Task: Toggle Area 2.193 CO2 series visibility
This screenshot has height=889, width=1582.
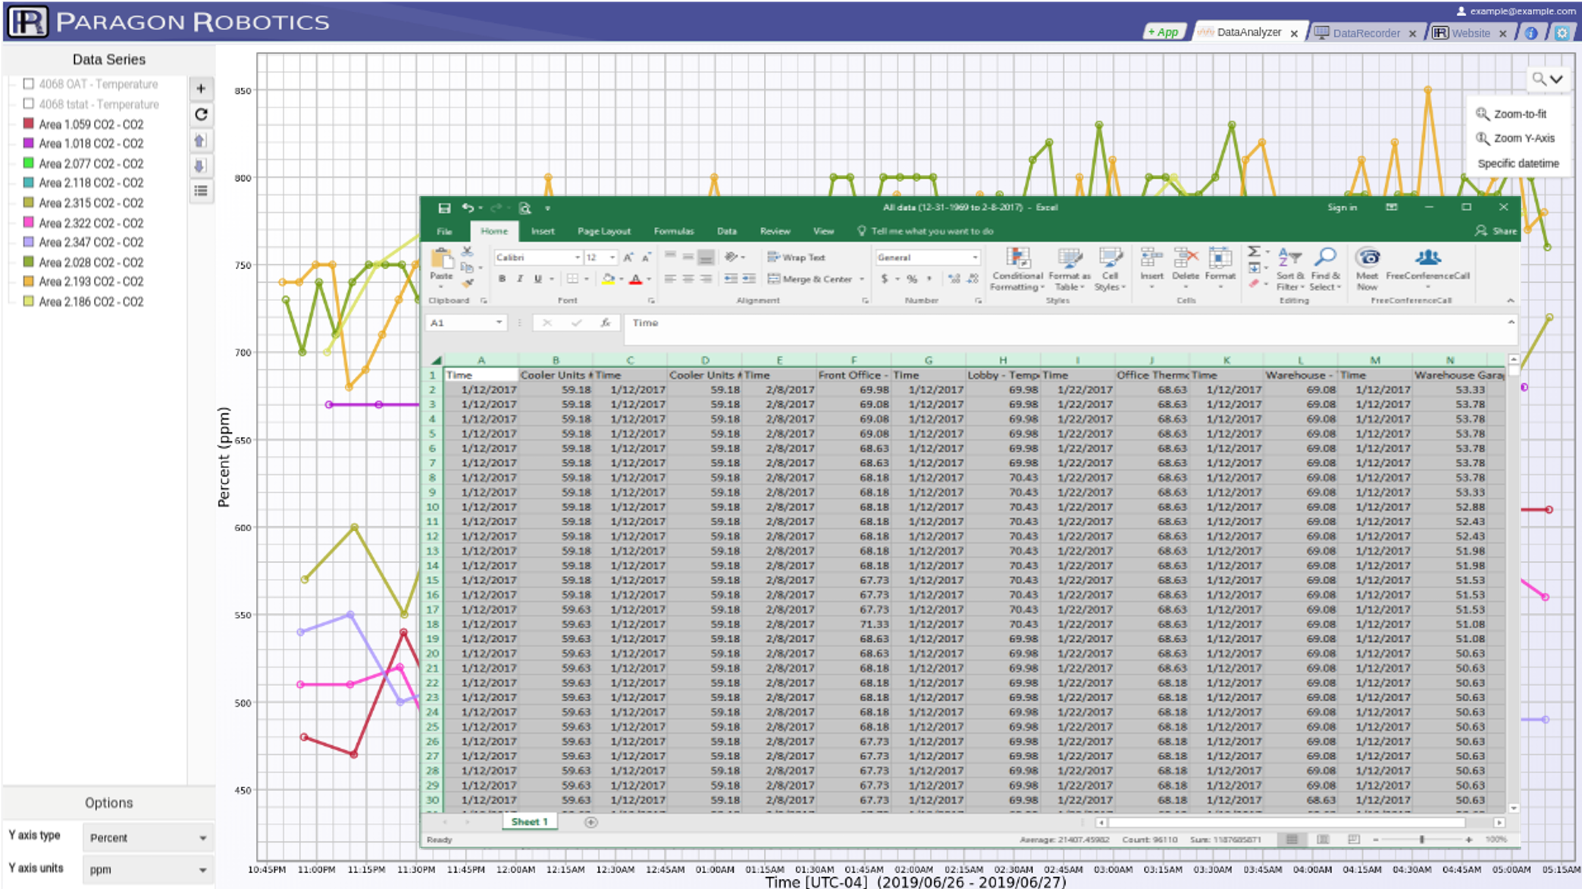Action: 29,281
